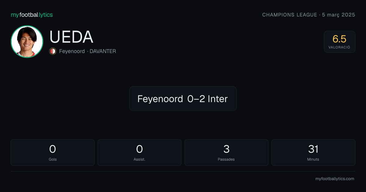Select the Minuts stat card
Image resolution: width=366 pixels, height=192 pixels.
(x=313, y=152)
